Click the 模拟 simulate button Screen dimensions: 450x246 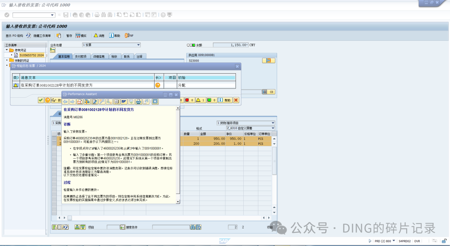pyautogui.click(x=81, y=35)
